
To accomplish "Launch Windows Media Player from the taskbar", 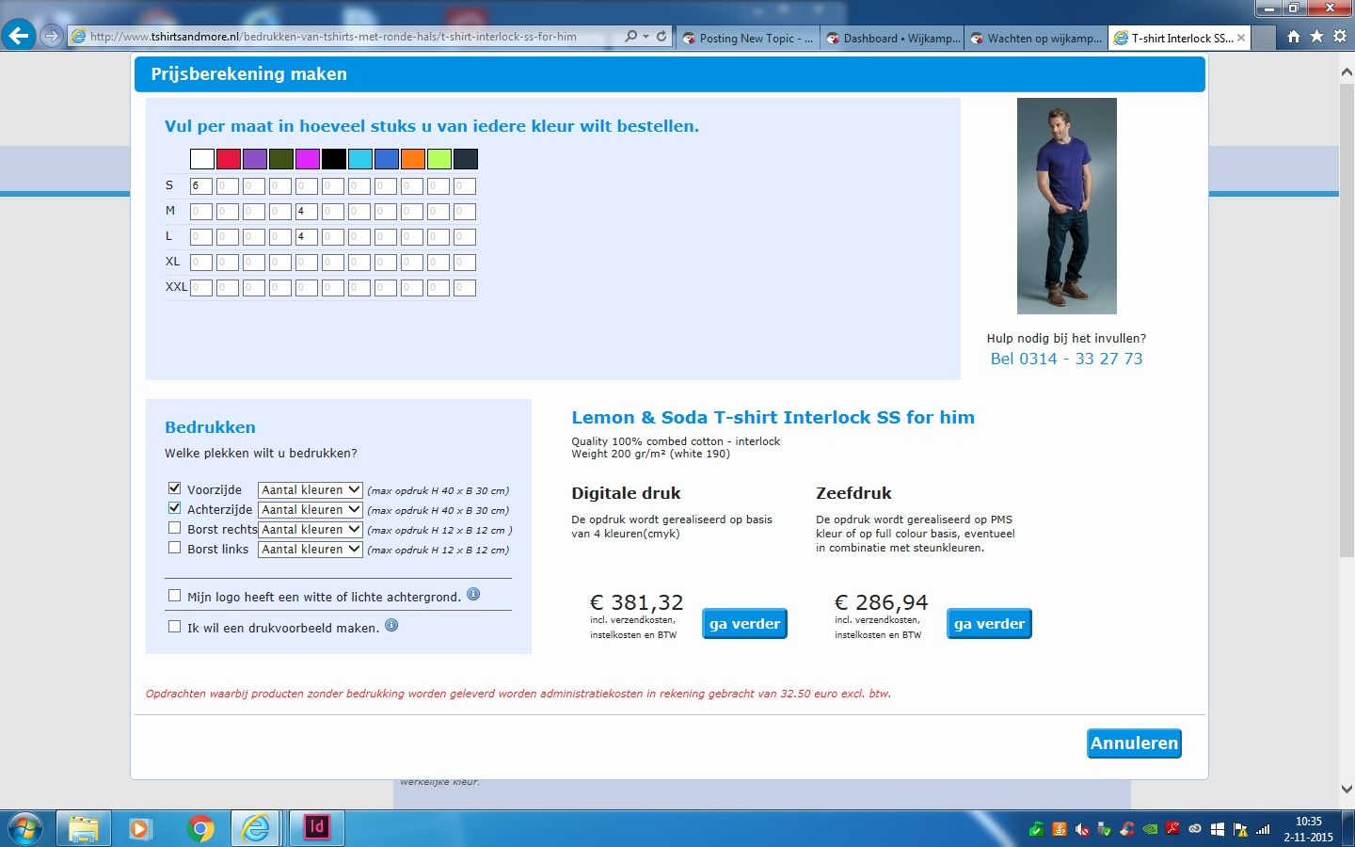I will pyautogui.click(x=140, y=828).
